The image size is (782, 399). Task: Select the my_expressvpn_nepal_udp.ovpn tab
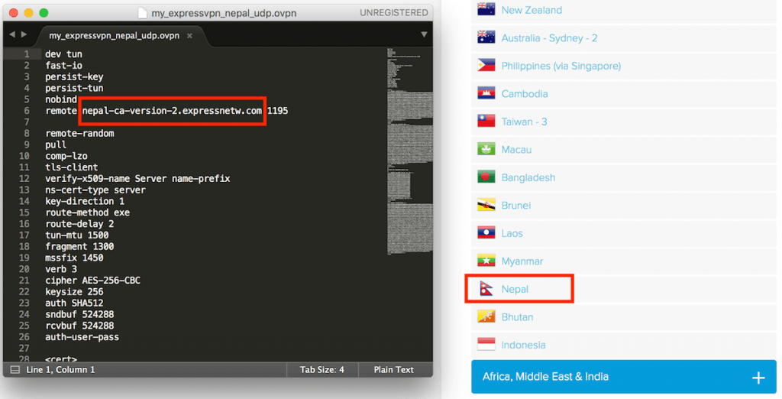tap(115, 36)
